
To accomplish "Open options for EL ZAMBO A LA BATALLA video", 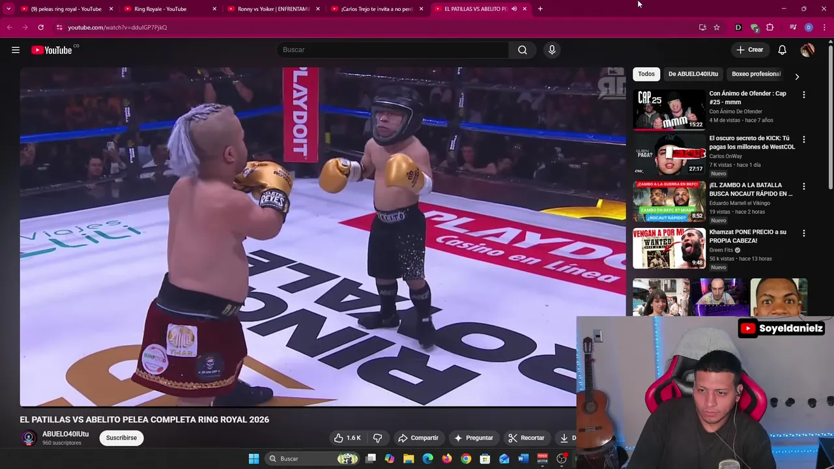I will (803, 186).
